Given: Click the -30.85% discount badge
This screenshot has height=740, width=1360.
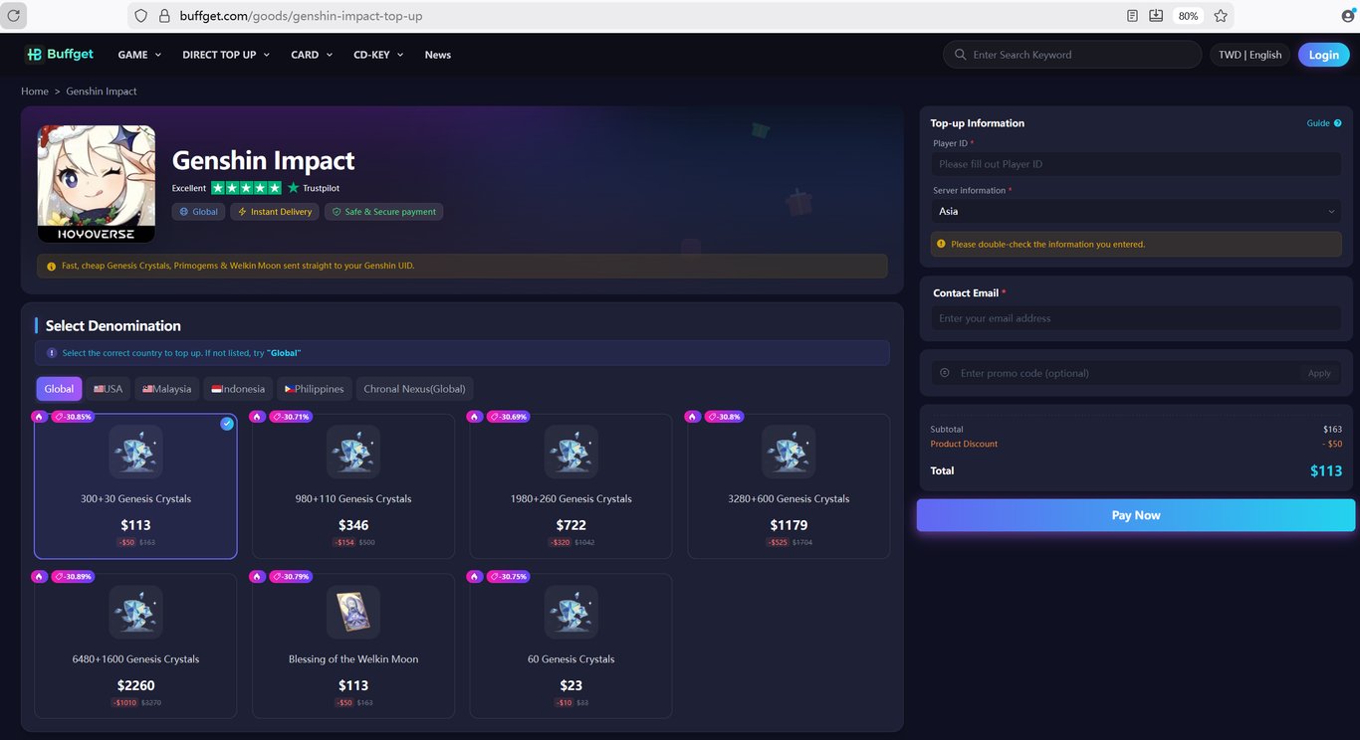Looking at the screenshot, I should pos(73,417).
